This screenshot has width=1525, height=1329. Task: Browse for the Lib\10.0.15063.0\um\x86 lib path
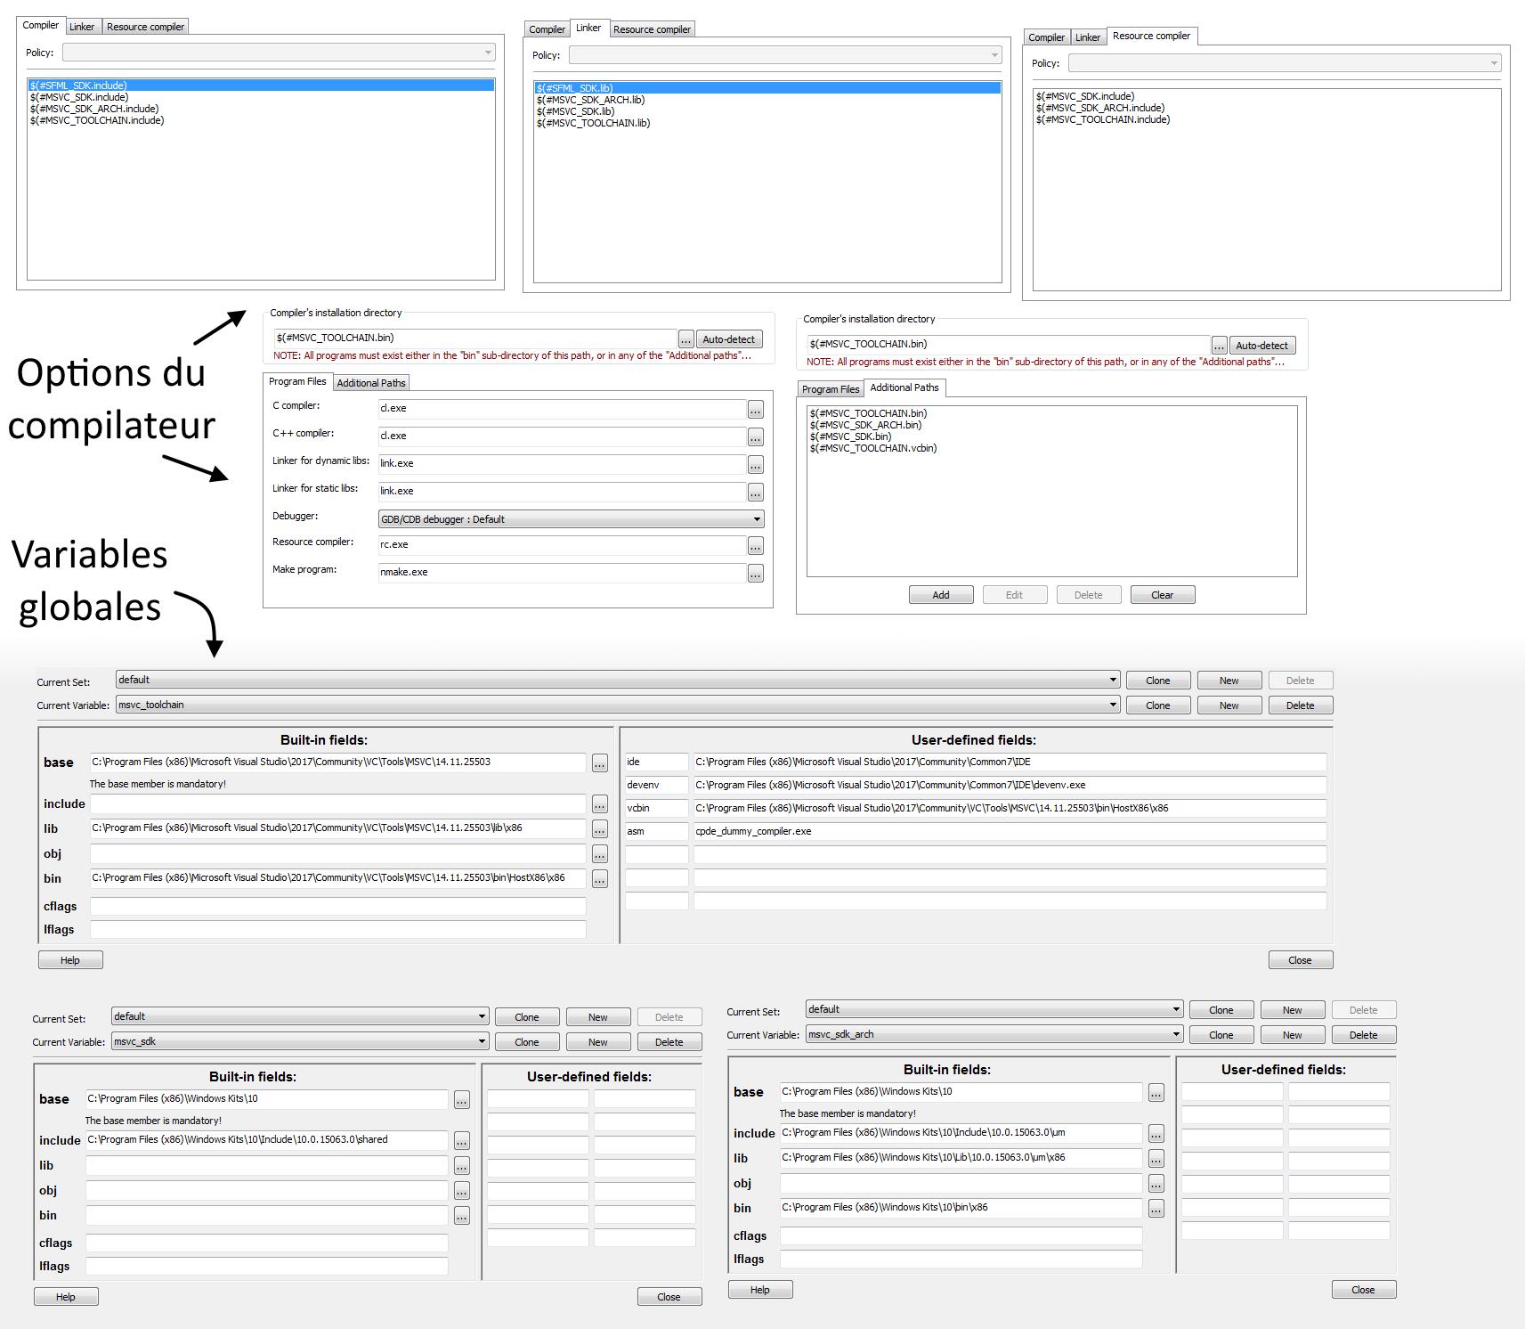(1156, 1159)
